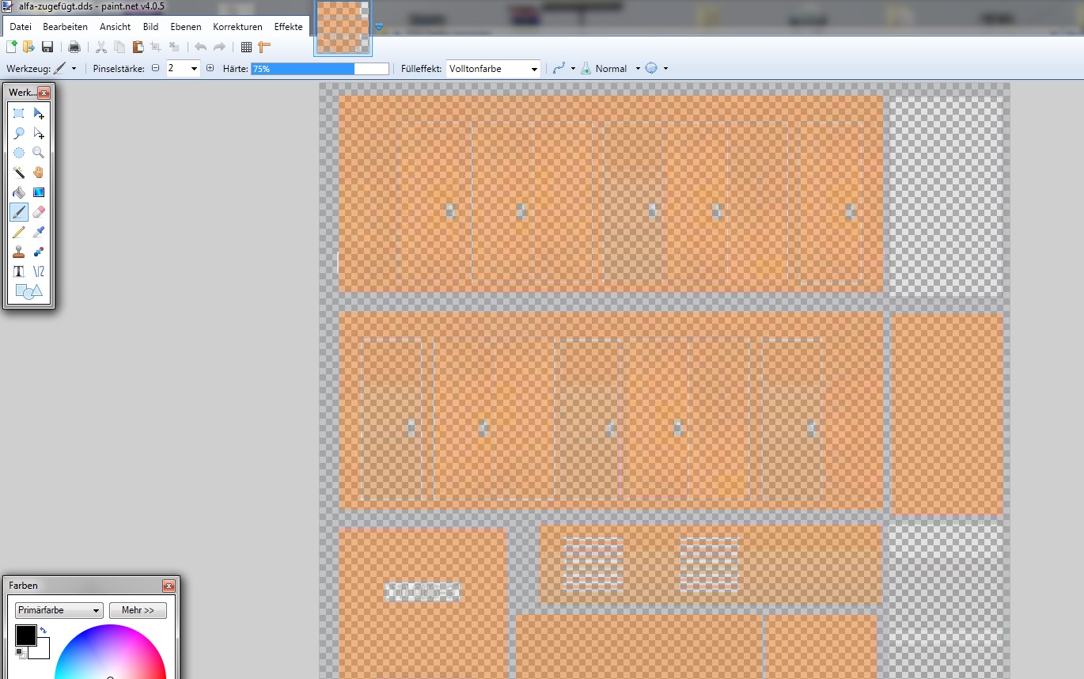Open the Bearbeiten menu
The height and width of the screenshot is (679, 1084).
tap(65, 27)
